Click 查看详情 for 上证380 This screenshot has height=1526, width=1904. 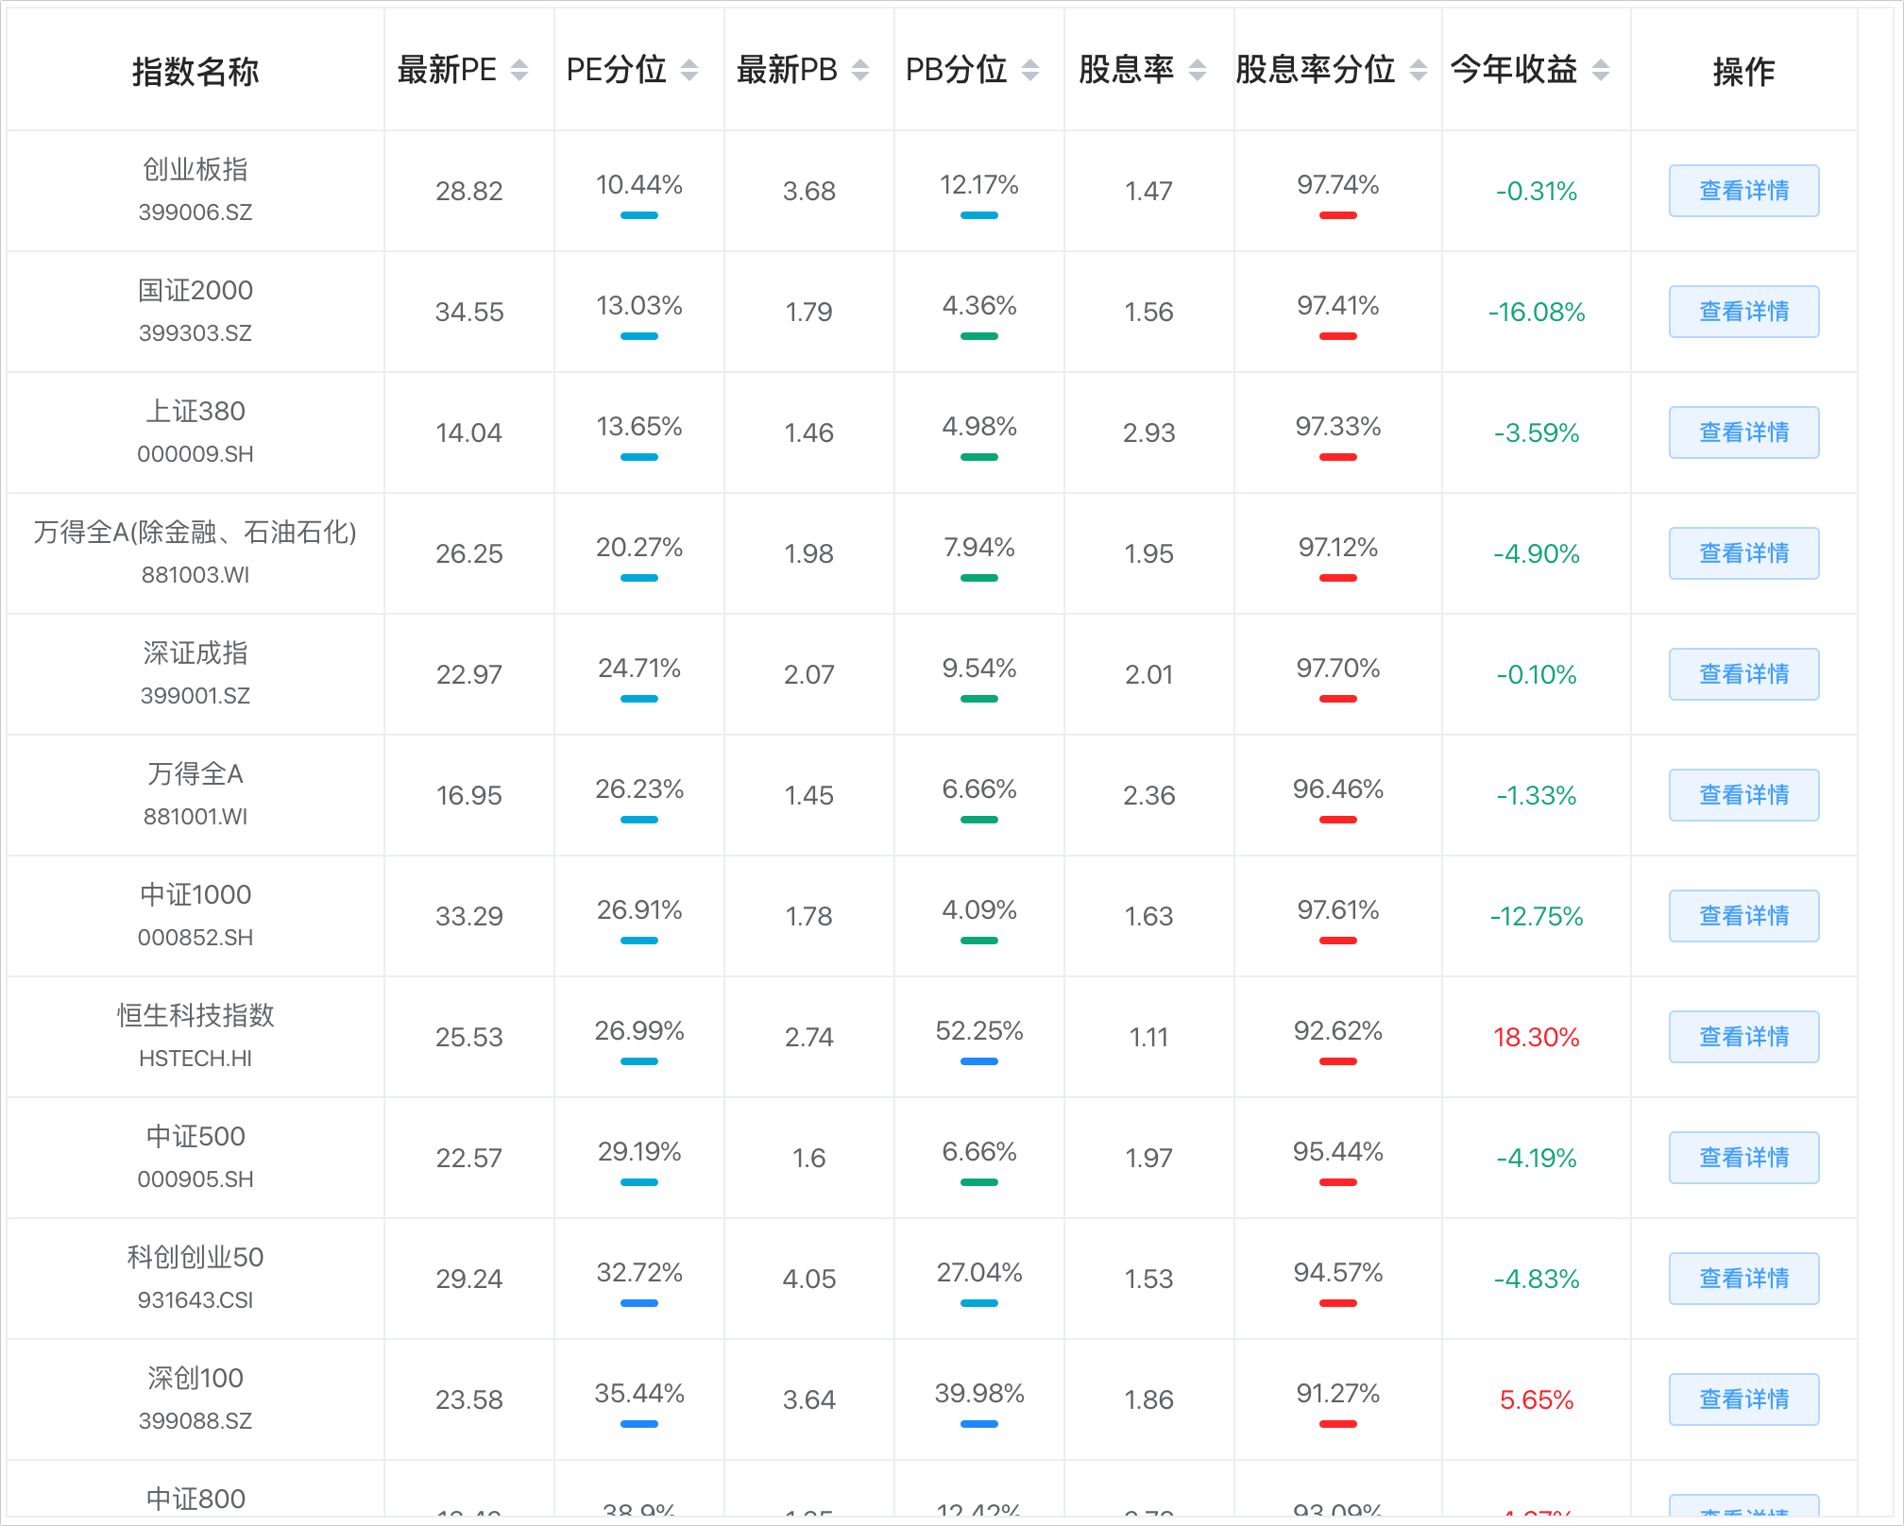[1743, 432]
